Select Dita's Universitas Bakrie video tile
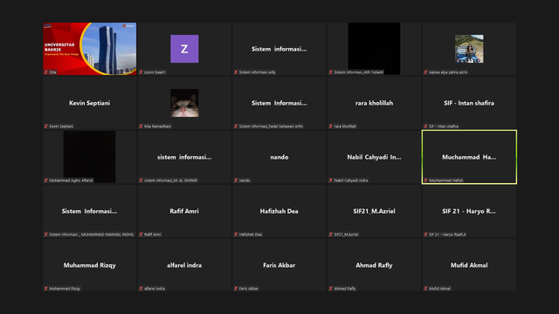Image resolution: width=559 pixels, height=314 pixels. (89, 49)
